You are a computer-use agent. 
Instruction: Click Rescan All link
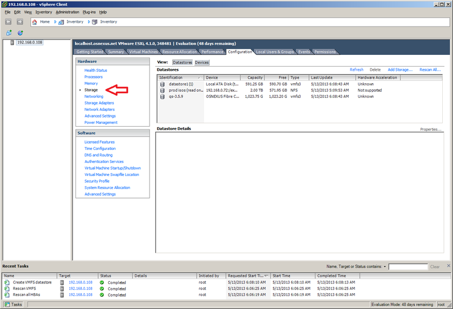coord(430,70)
